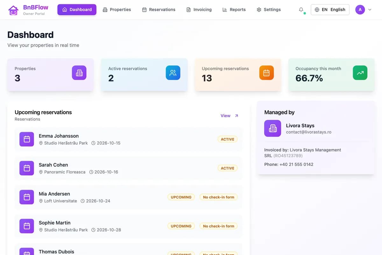
Task: Click the purple Properties building icon
Action: click(79, 73)
